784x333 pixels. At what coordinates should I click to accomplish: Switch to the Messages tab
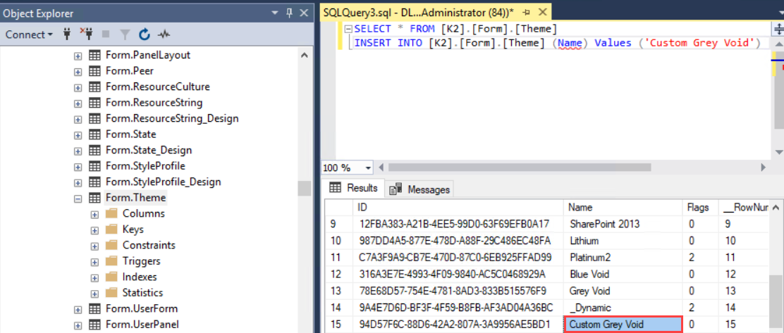click(421, 189)
